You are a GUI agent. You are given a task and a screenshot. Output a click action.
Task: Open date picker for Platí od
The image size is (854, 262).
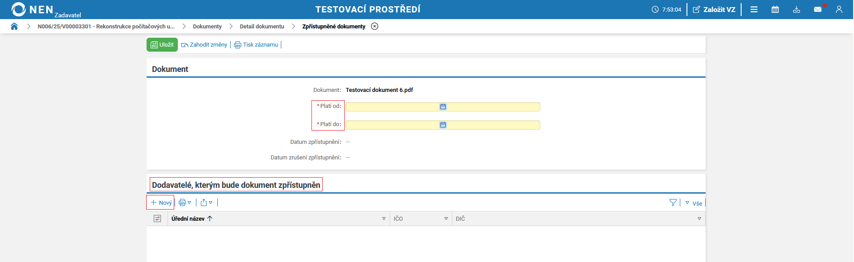443,107
